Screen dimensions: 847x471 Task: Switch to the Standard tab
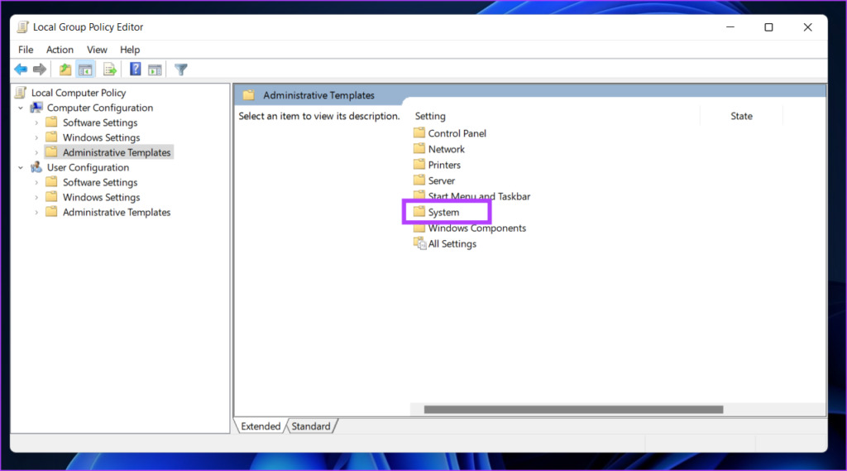point(311,426)
